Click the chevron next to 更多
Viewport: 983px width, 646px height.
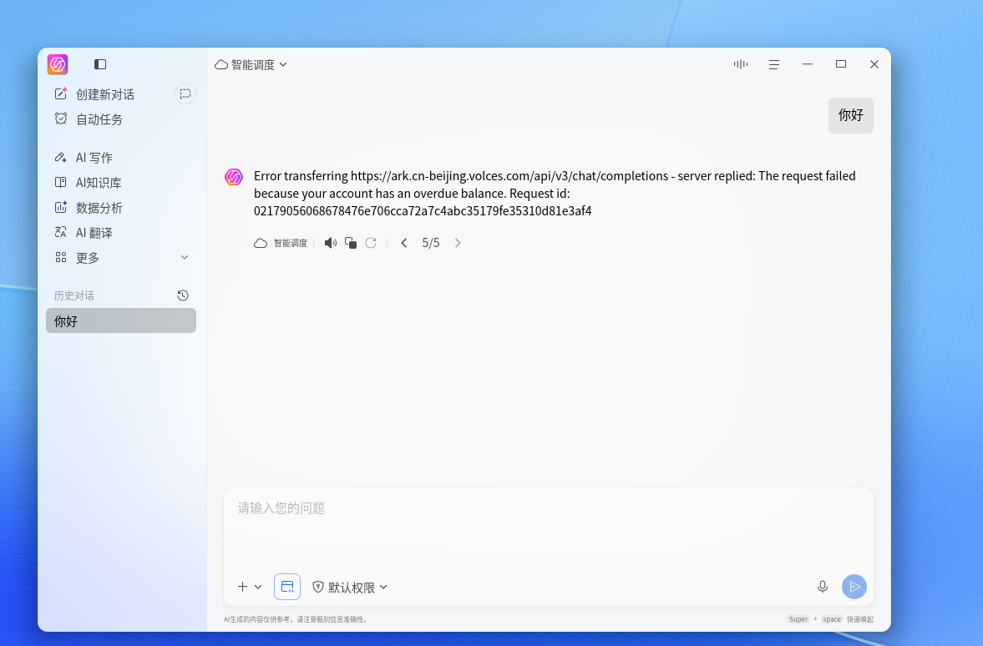tap(185, 258)
